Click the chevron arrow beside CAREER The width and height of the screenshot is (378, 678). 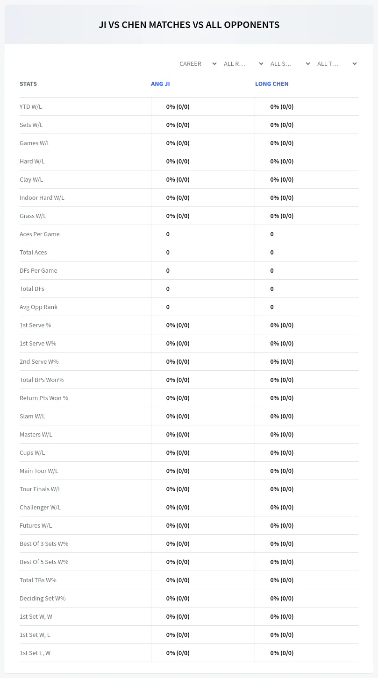coord(214,64)
